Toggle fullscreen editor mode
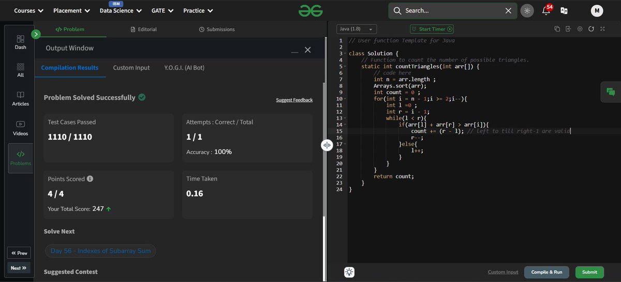Viewport: 621px width, 282px height. pos(602,29)
